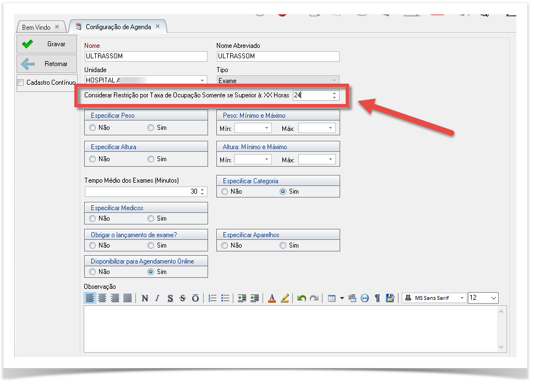This screenshot has width=535, height=384.
Task: Undo the last edit
Action: (x=301, y=298)
